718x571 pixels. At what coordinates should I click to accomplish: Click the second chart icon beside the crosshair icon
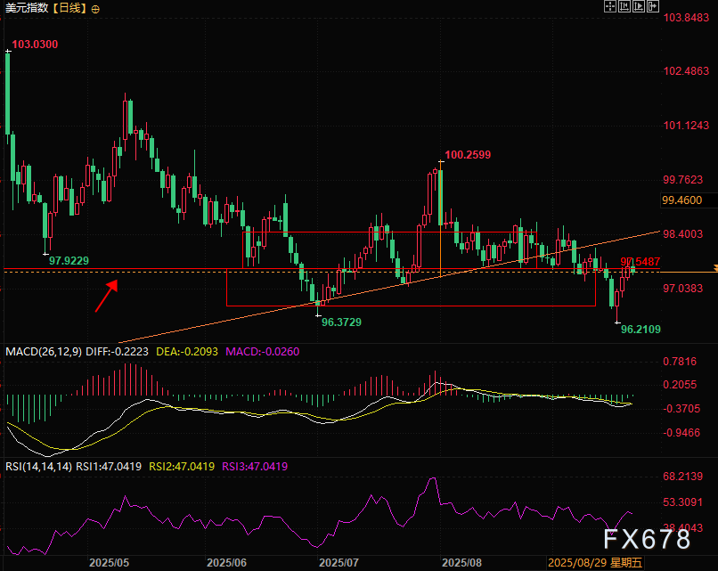click(x=623, y=6)
